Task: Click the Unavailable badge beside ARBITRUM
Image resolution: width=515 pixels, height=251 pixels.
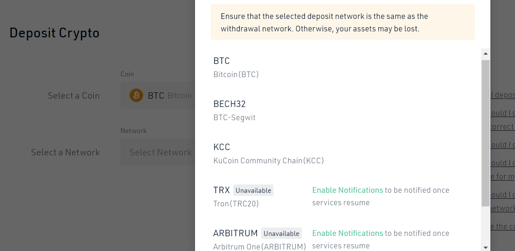Action: [x=281, y=234]
